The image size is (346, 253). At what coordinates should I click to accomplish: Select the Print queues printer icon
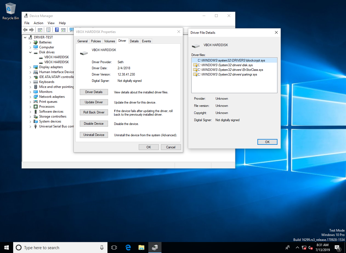pos(36,102)
